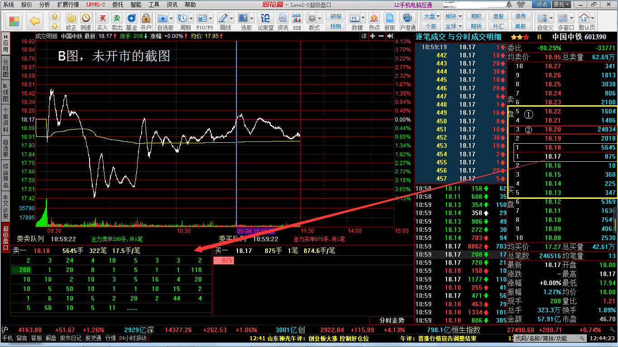This screenshot has height=347, width=618.
Task: Go back with the yellow left arrow
Action: pos(35,21)
